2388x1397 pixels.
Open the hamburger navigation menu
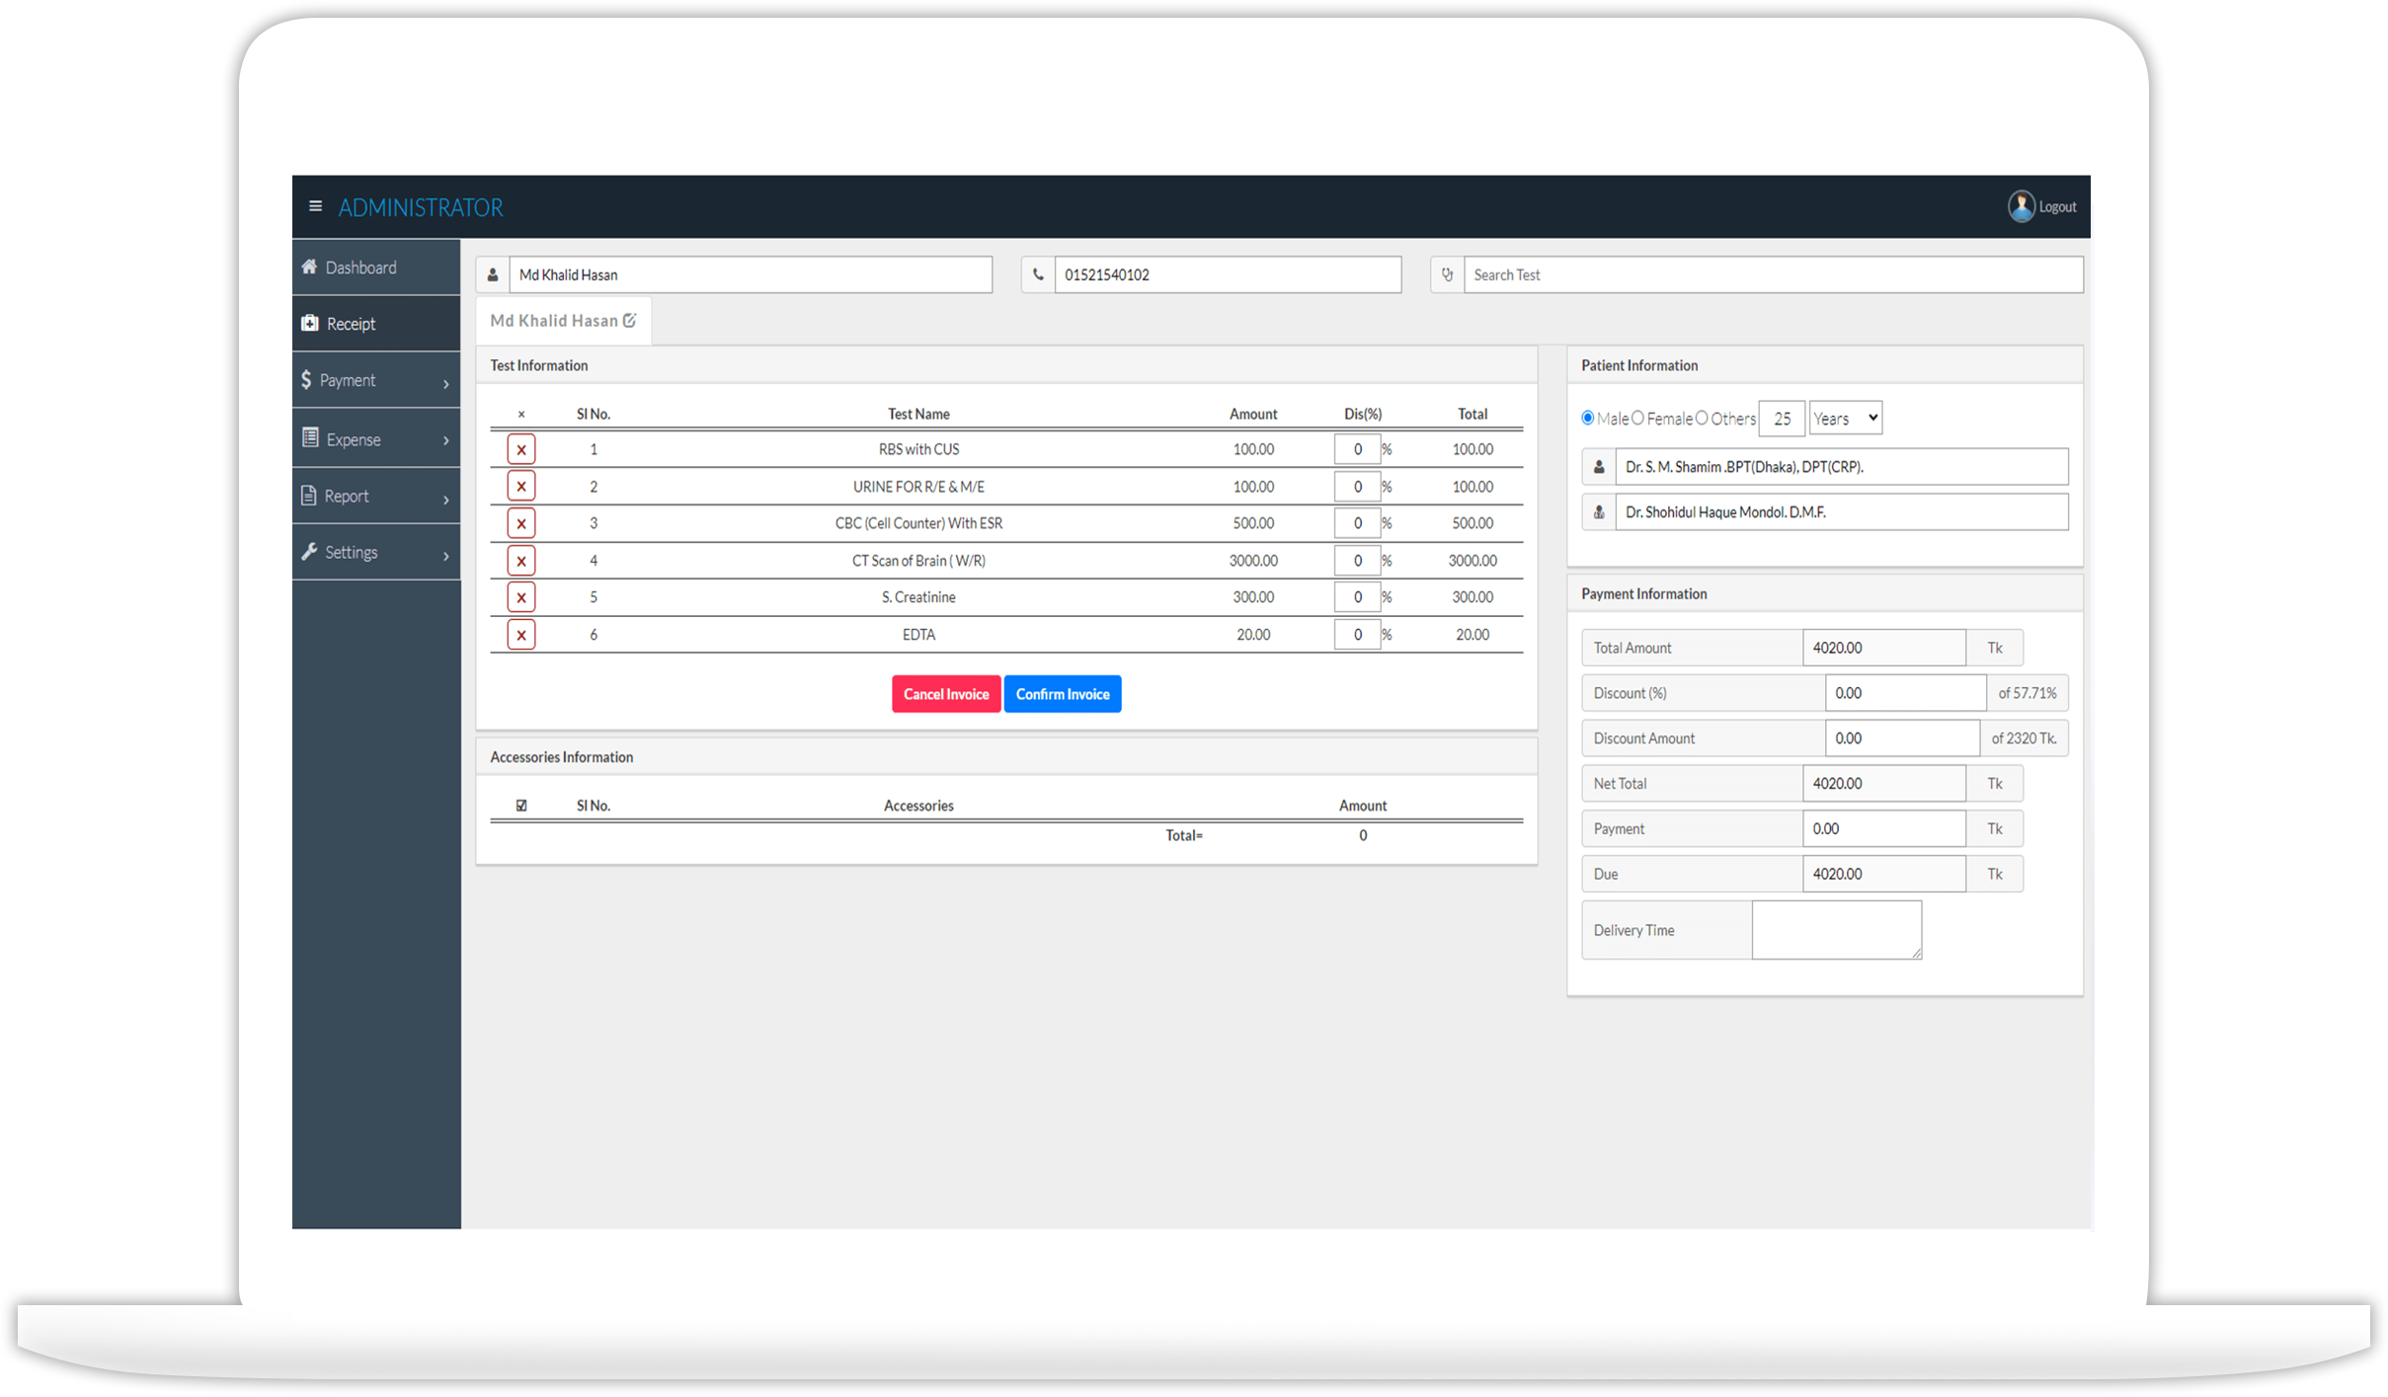tap(316, 206)
